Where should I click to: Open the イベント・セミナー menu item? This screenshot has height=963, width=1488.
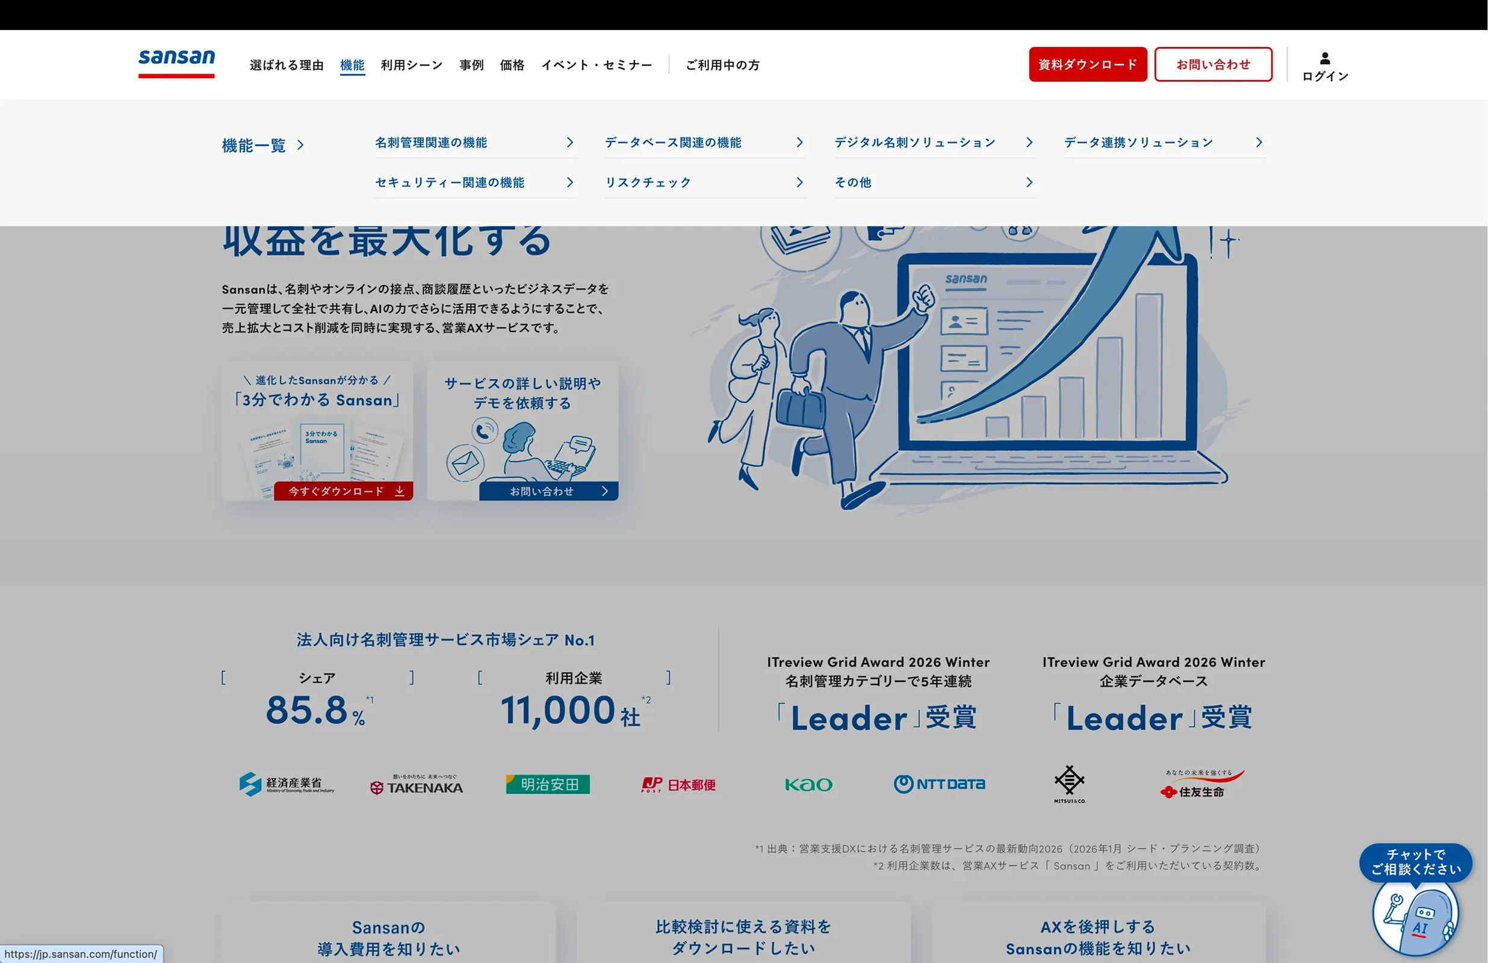pyautogui.click(x=597, y=65)
